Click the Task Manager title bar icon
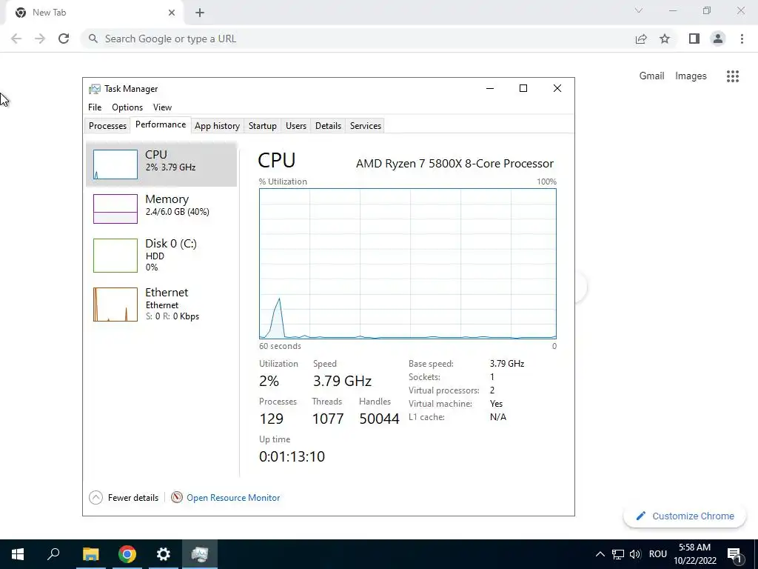758x569 pixels. tap(95, 89)
